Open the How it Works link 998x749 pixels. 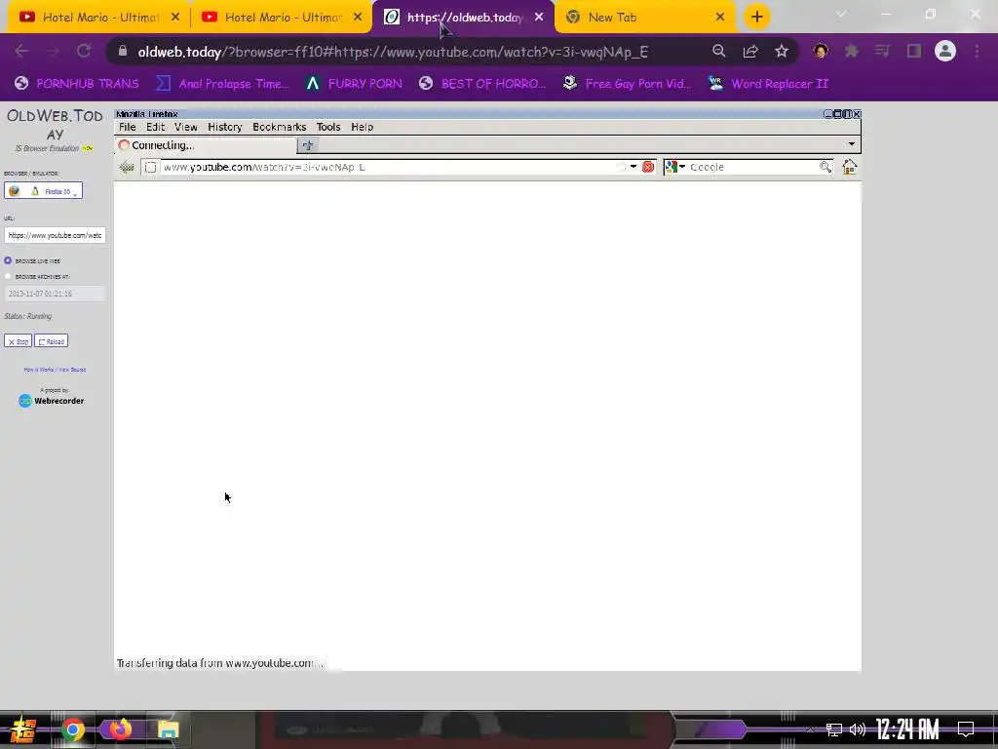[38, 370]
